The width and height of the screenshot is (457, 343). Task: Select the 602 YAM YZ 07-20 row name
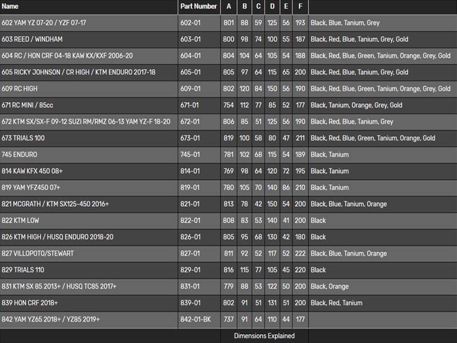pos(44,23)
